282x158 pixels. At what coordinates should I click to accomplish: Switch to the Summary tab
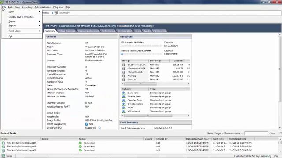[x=50, y=31]
